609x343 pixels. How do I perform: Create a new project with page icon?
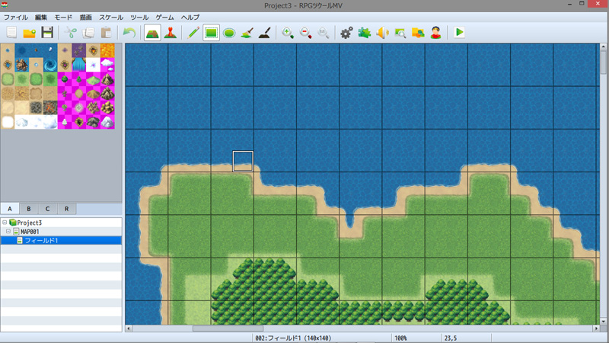click(11, 33)
